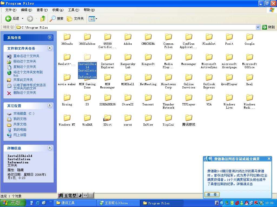Collapse the 详细信息 panel

[50, 148]
